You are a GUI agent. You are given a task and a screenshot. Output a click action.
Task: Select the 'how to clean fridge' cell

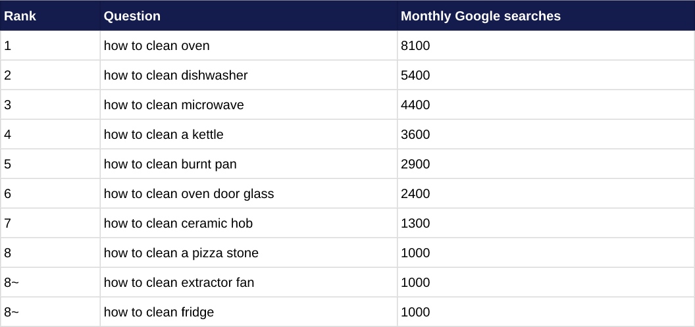point(249,313)
